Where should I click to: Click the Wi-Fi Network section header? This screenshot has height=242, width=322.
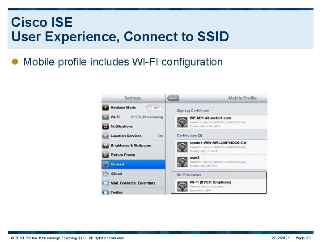click(189, 175)
